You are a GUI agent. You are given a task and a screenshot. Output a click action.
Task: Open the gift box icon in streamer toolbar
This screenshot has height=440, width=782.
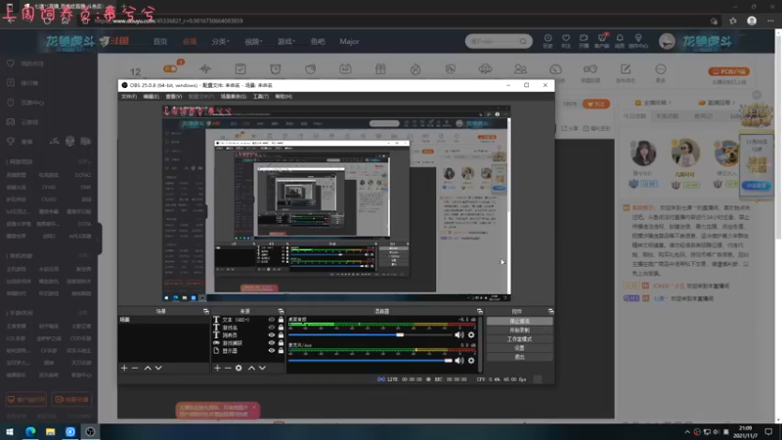pyautogui.click(x=380, y=68)
